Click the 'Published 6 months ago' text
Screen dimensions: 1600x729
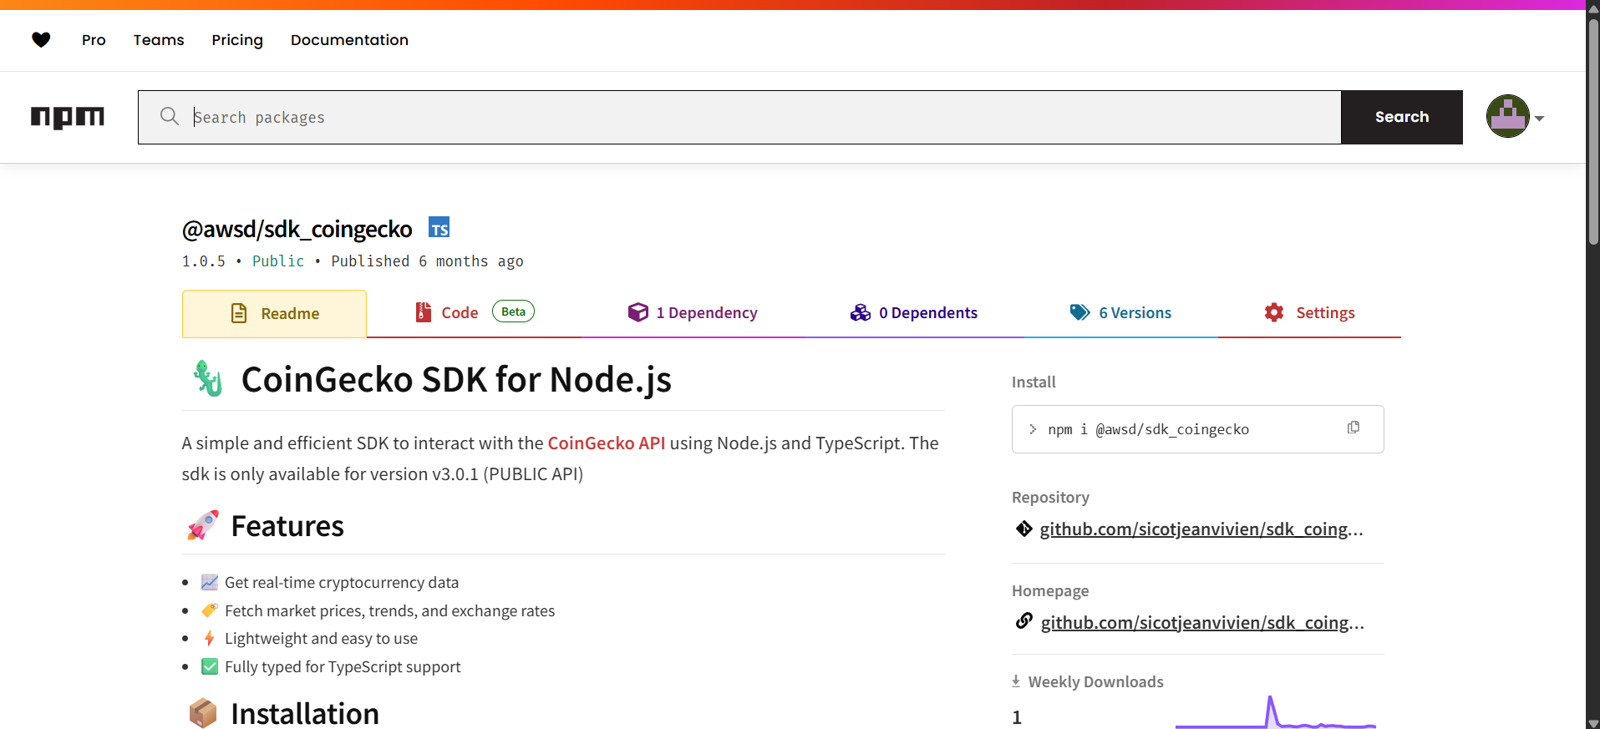(x=427, y=261)
